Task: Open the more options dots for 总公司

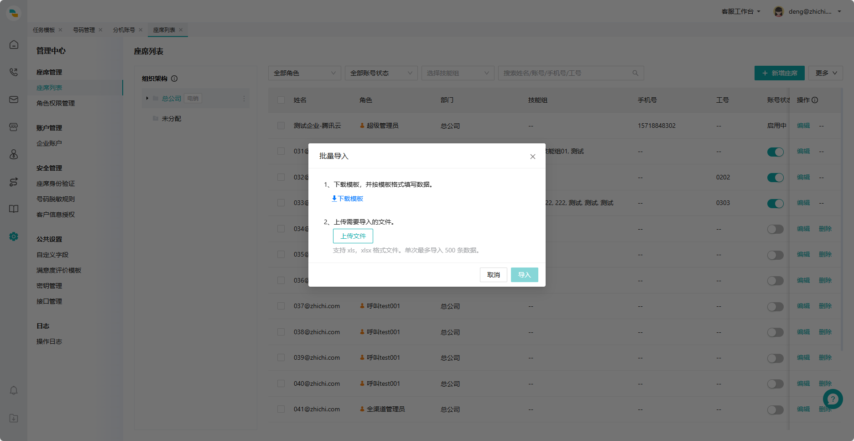Action: point(244,99)
